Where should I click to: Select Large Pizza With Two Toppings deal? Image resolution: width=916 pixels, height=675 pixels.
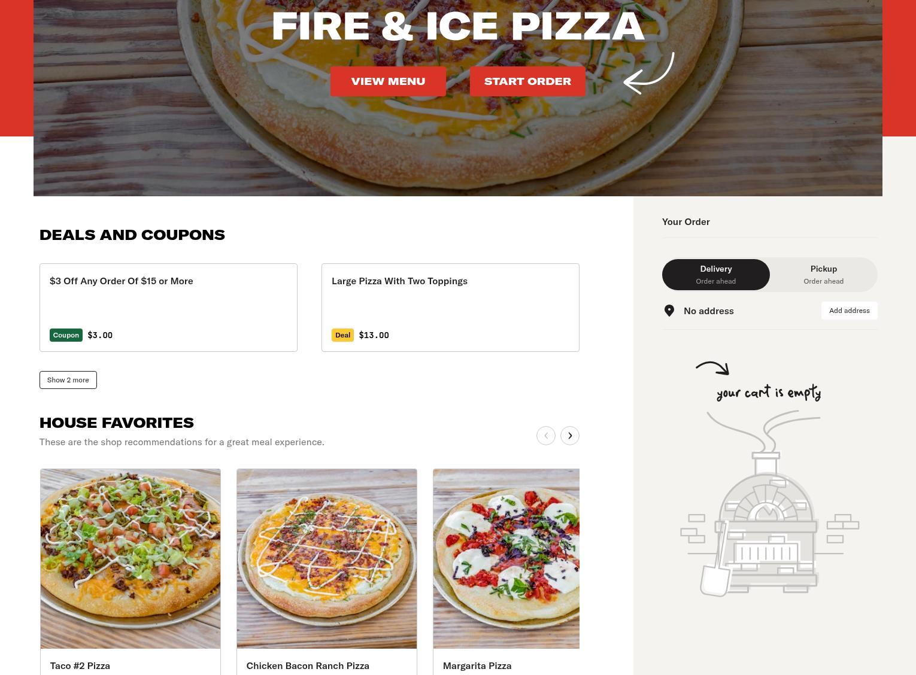(450, 308)
